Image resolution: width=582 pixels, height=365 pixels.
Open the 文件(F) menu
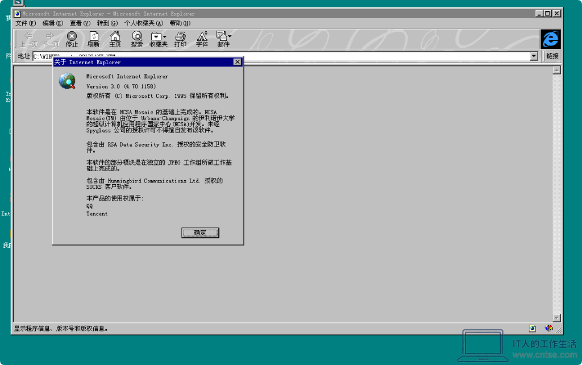(25, 23)
